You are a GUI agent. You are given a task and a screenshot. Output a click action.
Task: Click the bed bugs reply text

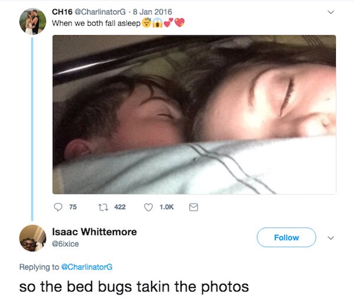134,287
